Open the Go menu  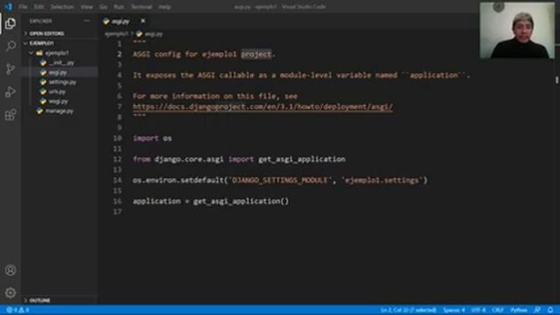click(x=103, y=7)
